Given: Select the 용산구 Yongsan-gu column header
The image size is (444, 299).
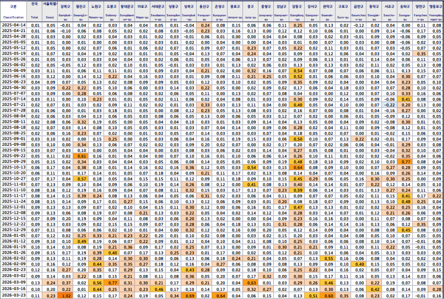Looking at the screenshot, I should click(204, 11).
